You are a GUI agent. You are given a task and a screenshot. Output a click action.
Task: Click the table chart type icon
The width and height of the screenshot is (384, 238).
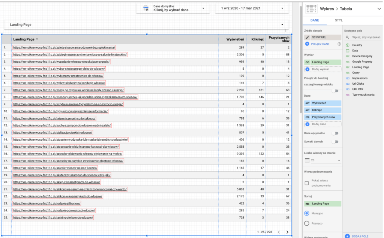pos(311,8)
